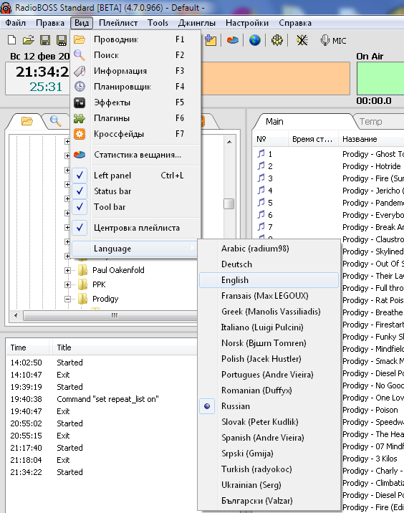Screen dimensions: 404x513
Task: Open the Плейлист menu
Action: 118,23
